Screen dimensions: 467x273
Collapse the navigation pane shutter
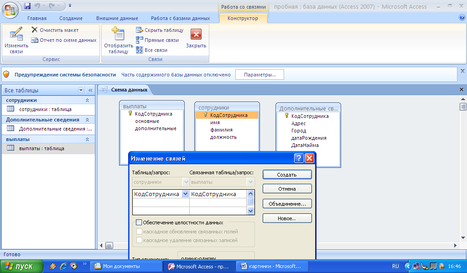tap(90, 90)
